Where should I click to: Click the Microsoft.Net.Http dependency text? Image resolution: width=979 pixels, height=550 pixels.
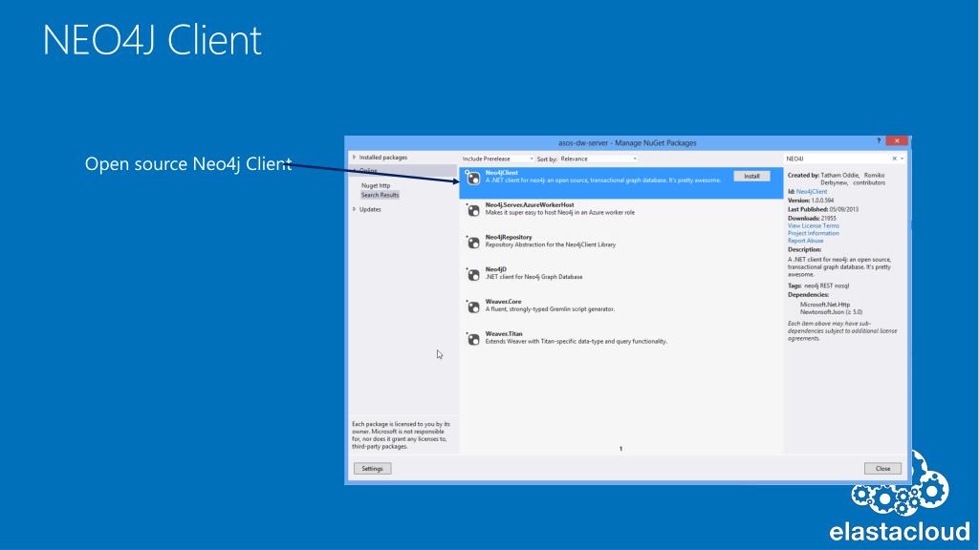click(825, 305)
